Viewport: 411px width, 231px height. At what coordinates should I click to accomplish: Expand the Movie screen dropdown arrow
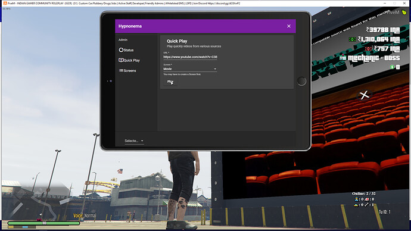click(215, 69)
